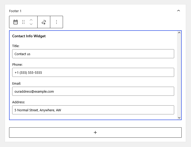Screen dimensions: 191x147
Task: Click the widget scrollbar down arrow
Action: click(179, 117)
